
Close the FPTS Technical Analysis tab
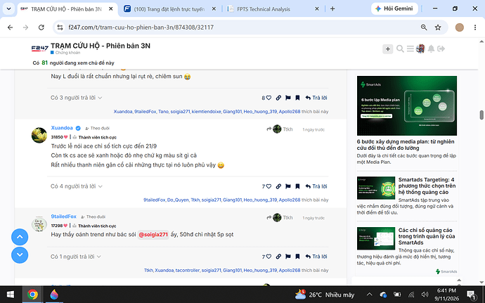click(x=317, y=9)
